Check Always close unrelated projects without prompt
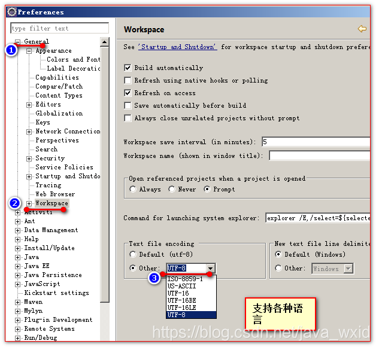The width and height of the screenshot is (376, 347). tap(128, 118)
